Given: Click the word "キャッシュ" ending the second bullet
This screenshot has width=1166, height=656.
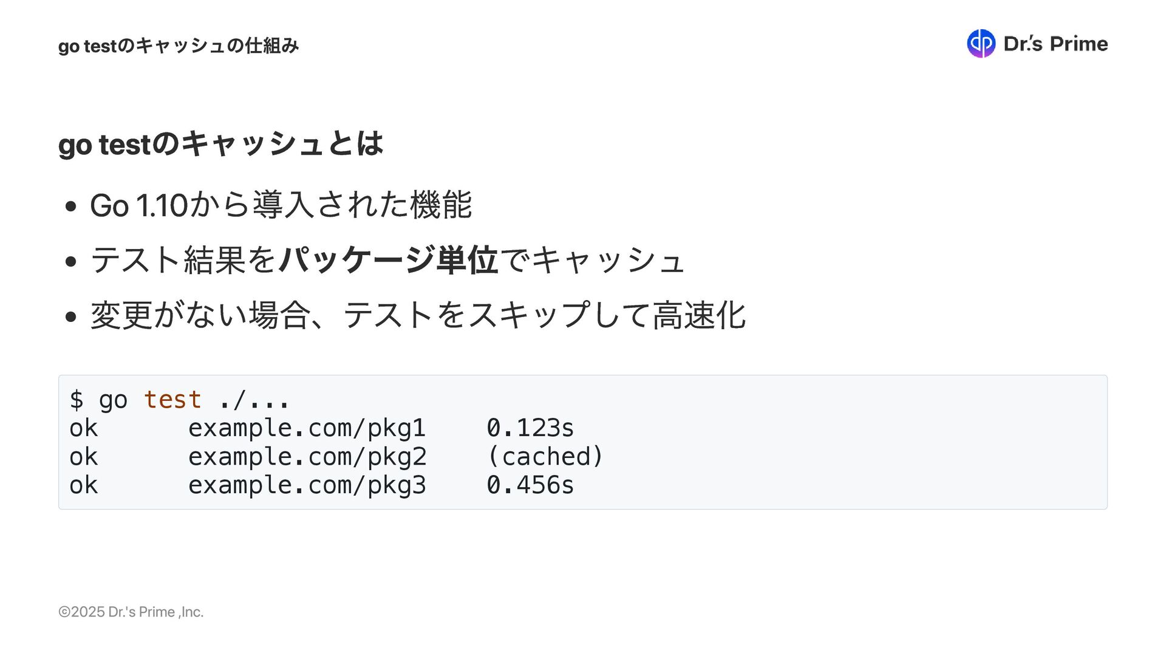Looking at the screenshot, I should tap(607, 260).
